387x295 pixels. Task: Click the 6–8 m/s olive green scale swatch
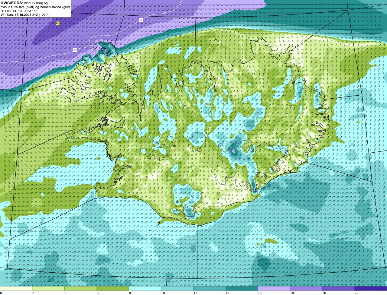tap(113, 288)
